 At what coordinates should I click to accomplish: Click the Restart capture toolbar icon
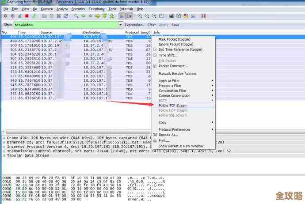point(34,16)
